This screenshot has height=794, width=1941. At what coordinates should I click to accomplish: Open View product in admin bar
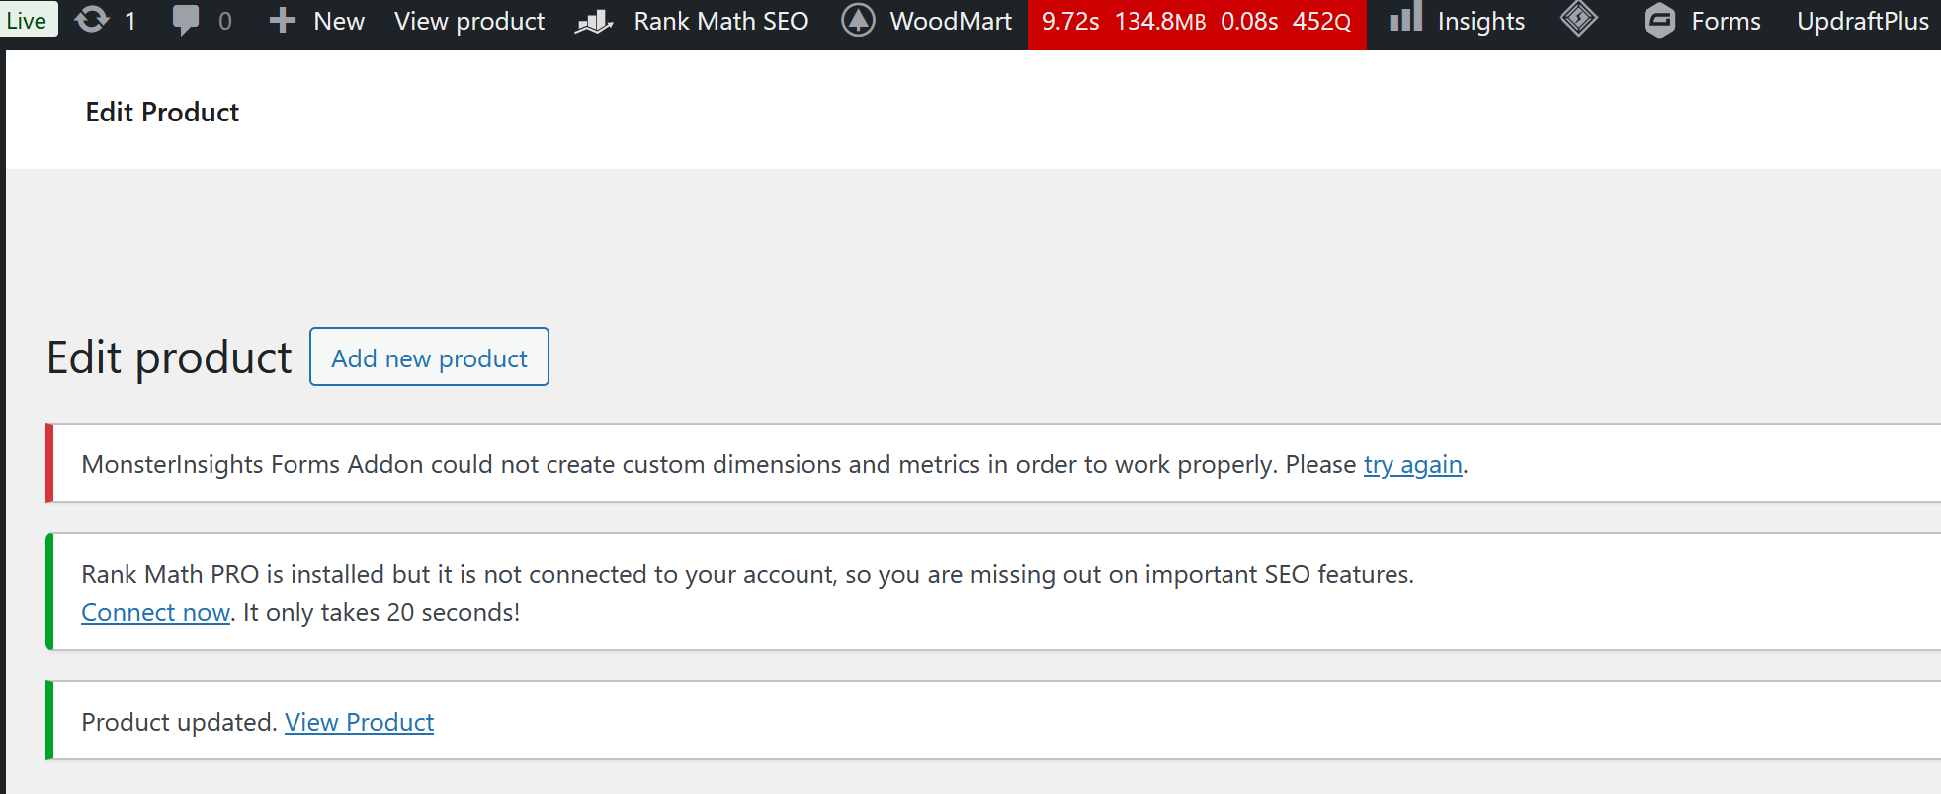pos(469,21)
